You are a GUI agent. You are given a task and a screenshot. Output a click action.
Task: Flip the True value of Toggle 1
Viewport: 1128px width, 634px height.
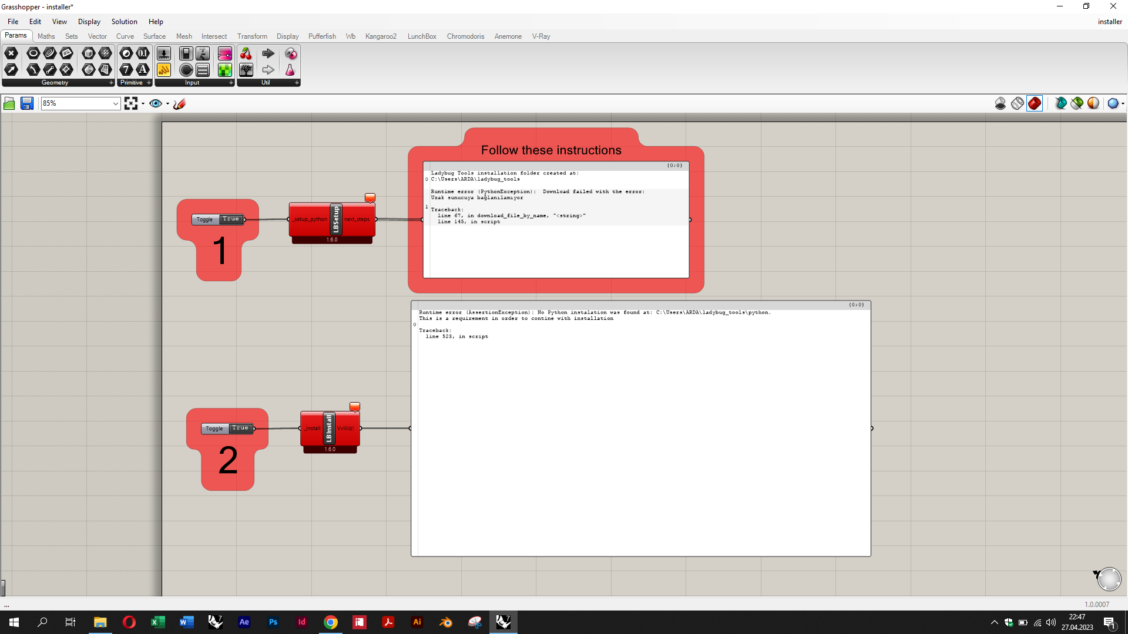click(231, 219)
